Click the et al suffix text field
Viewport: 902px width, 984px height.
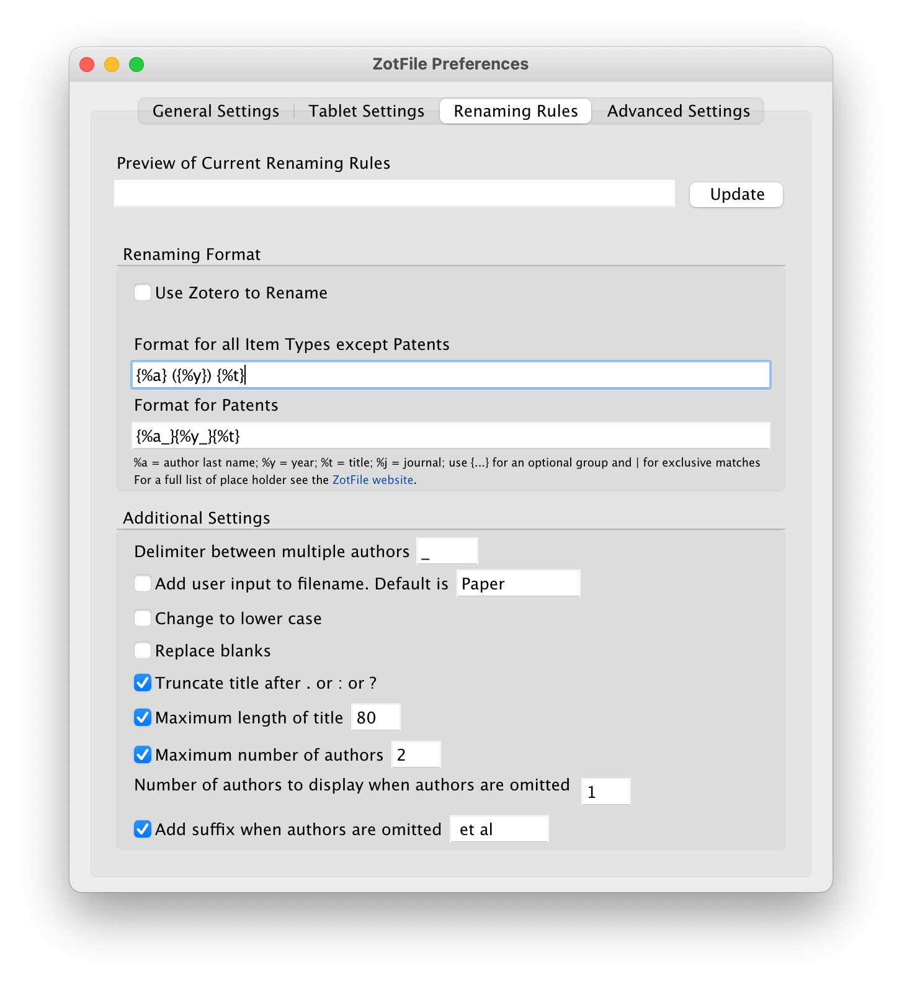[499, 830]
